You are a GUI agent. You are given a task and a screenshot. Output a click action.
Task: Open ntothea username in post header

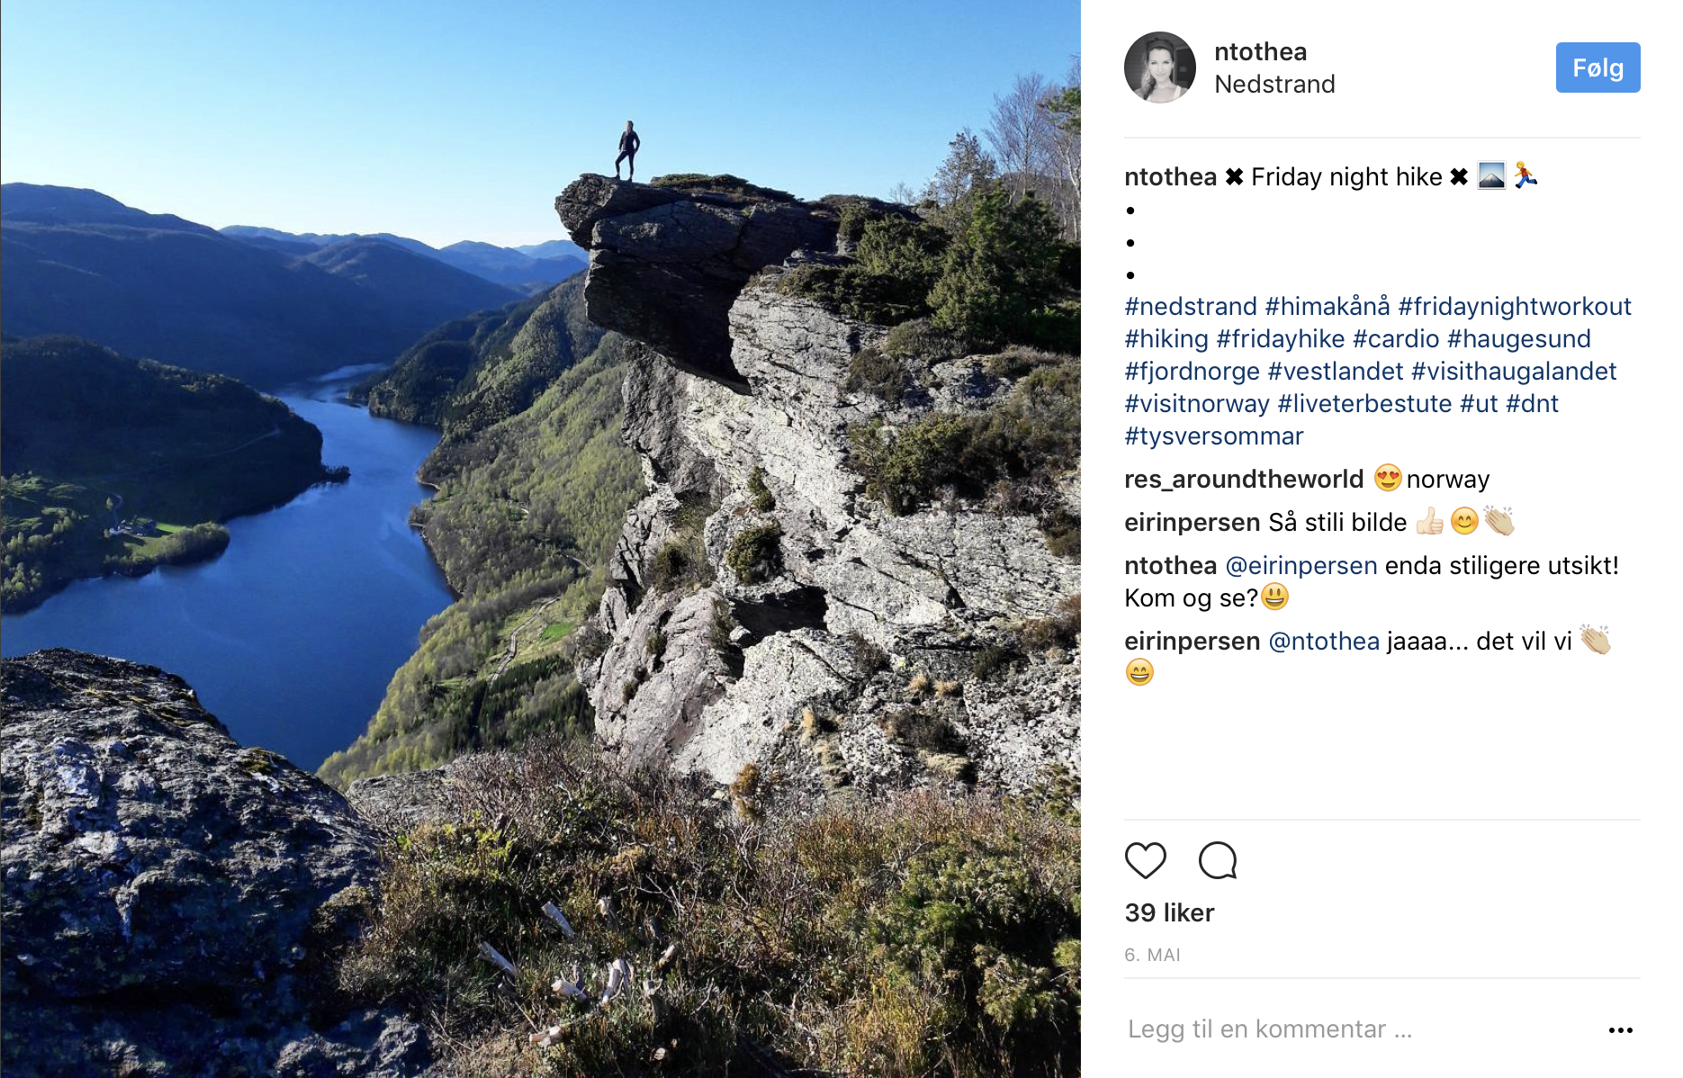[x=1260, y=52]
